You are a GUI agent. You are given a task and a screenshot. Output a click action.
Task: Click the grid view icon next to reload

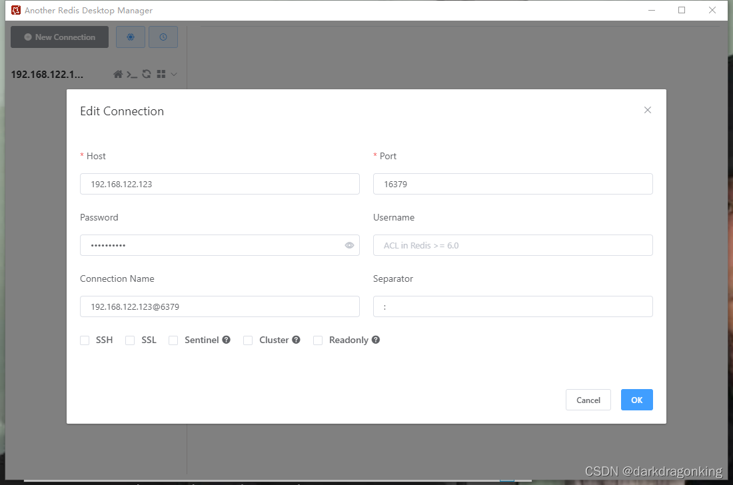[160, 74]
